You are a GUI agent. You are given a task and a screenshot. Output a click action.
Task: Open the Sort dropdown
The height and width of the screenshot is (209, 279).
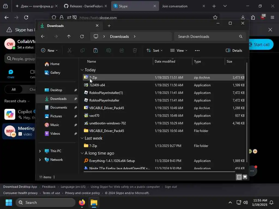[x=154, y=50]
